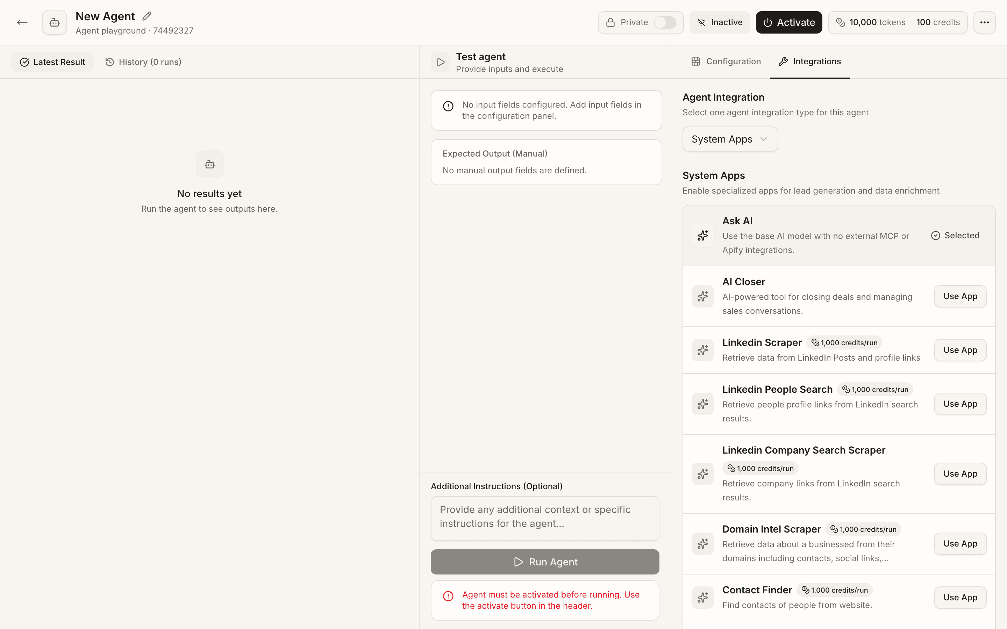Click the Agent playground · 74492327 subtitle

[x=134, y=31]
